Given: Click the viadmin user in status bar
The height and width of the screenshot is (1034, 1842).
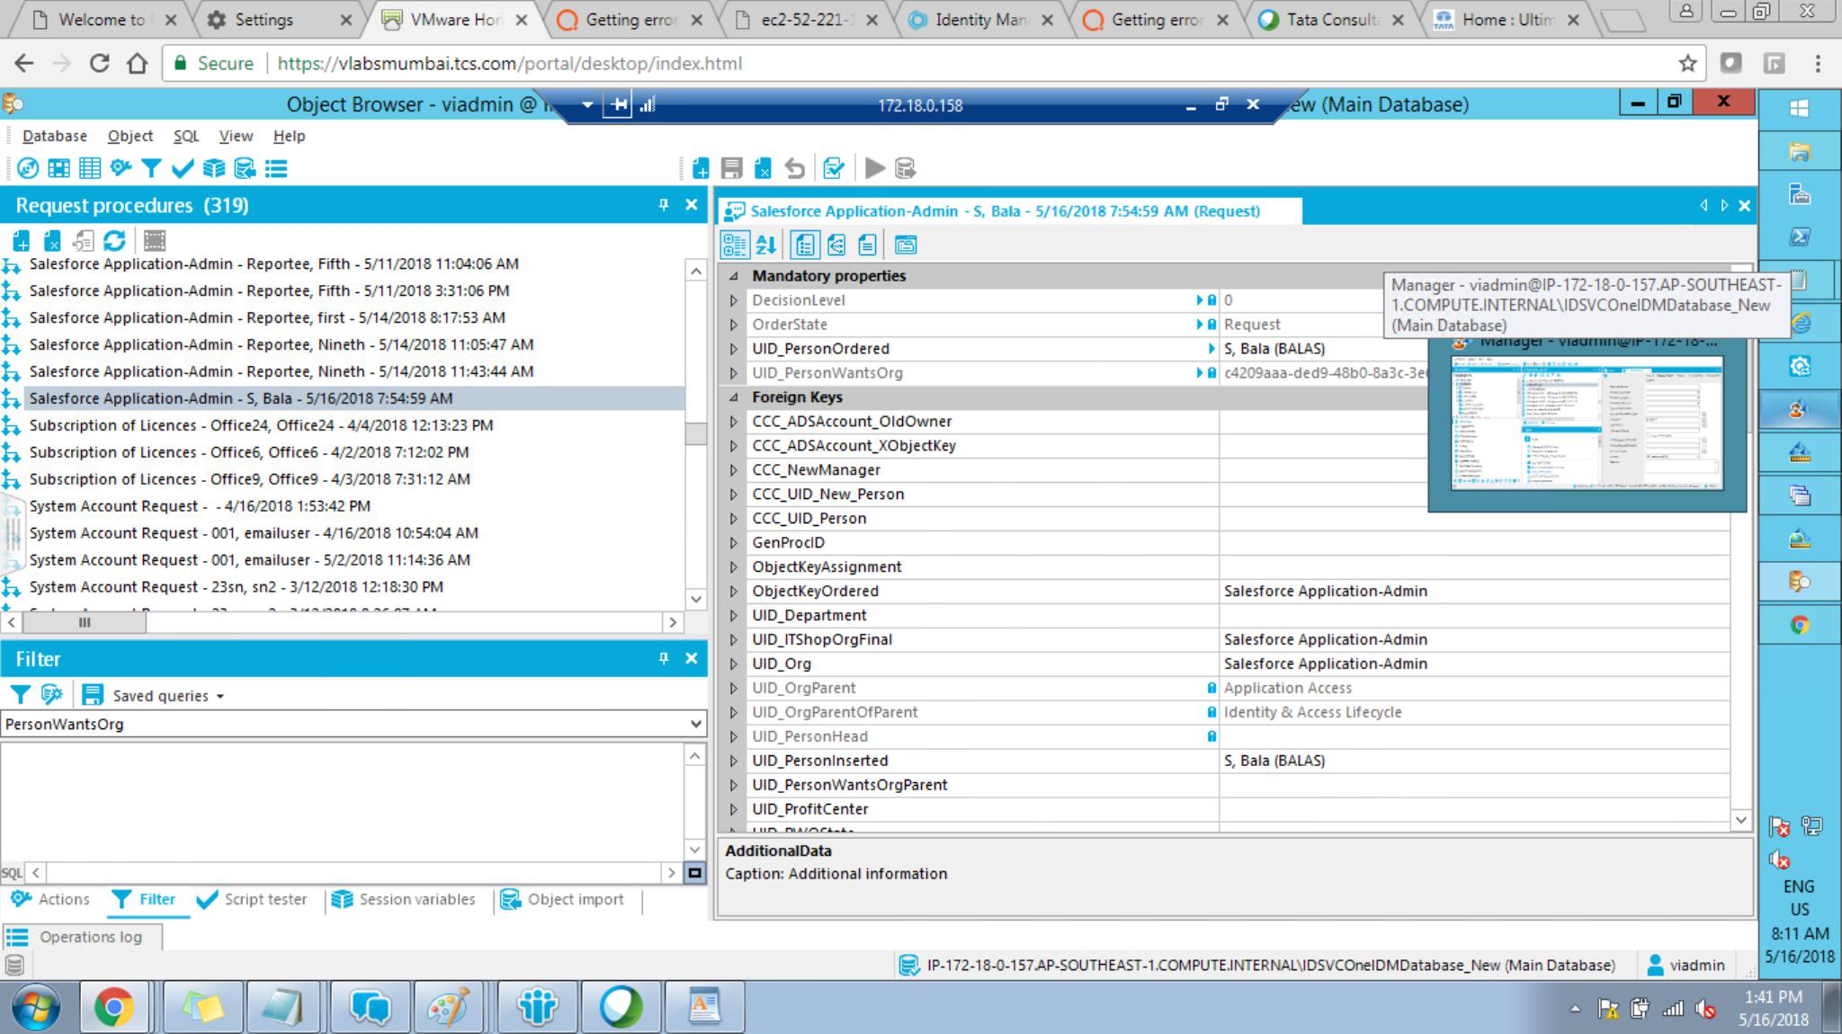Looking at the screenshot, I should (x=1686, y=965).
